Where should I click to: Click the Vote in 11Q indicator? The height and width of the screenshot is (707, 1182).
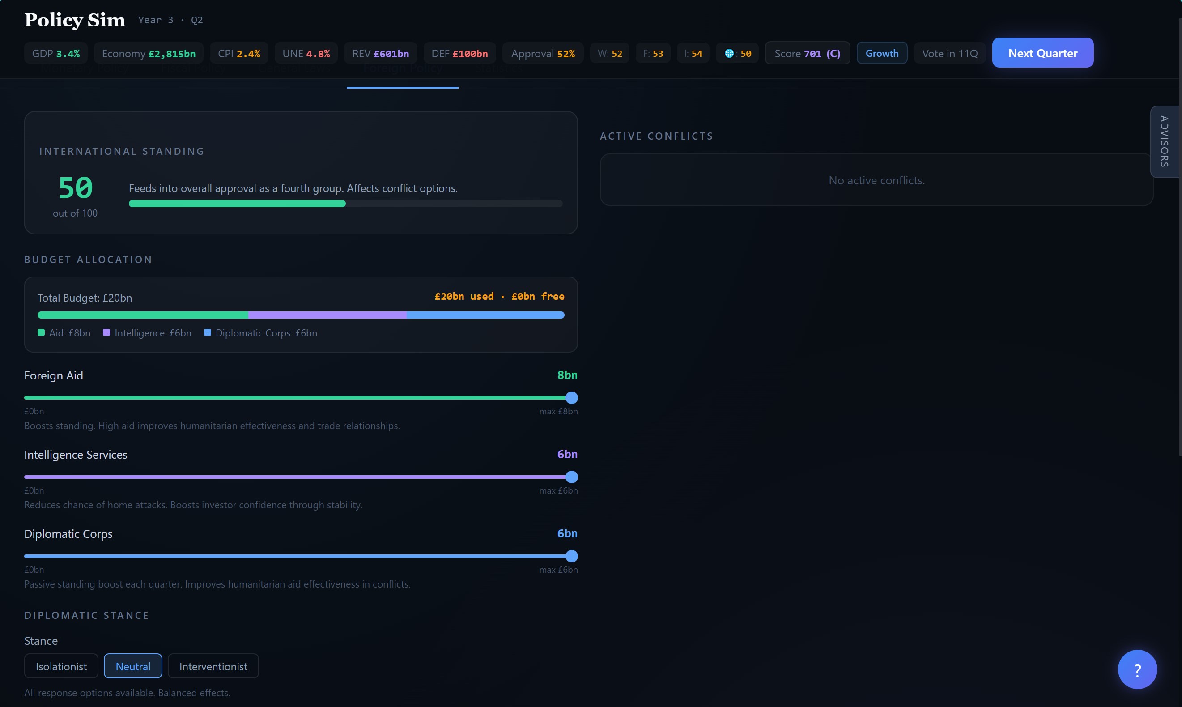950,53
